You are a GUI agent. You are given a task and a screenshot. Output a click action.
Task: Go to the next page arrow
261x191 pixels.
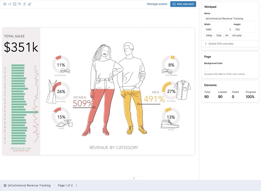[76, 185]
